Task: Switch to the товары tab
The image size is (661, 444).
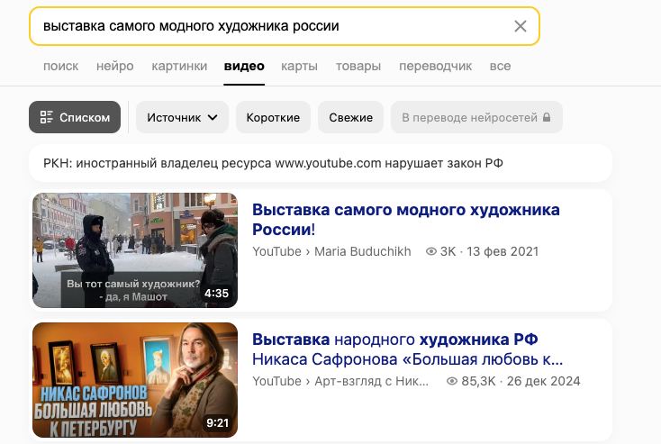Action: coord(358,67)
